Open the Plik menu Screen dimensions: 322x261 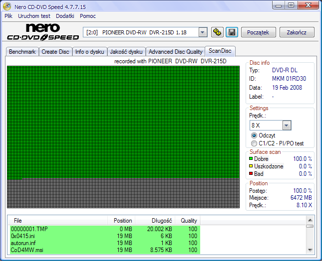coord(8,16)
